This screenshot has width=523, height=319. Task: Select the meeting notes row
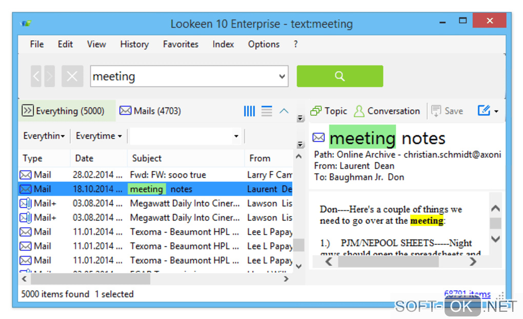[155, 189]
